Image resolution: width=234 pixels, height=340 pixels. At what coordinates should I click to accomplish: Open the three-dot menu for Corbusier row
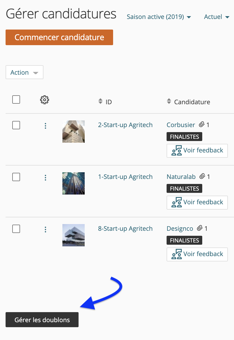pyautogui.click(x=45, y=126)
